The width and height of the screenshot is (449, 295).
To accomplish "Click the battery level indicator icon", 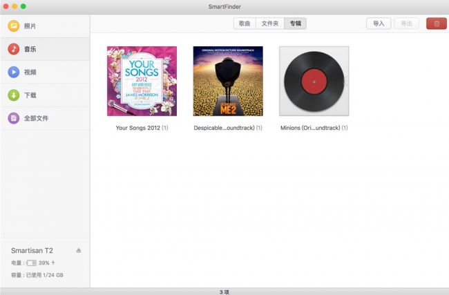I will pos(32,263).
